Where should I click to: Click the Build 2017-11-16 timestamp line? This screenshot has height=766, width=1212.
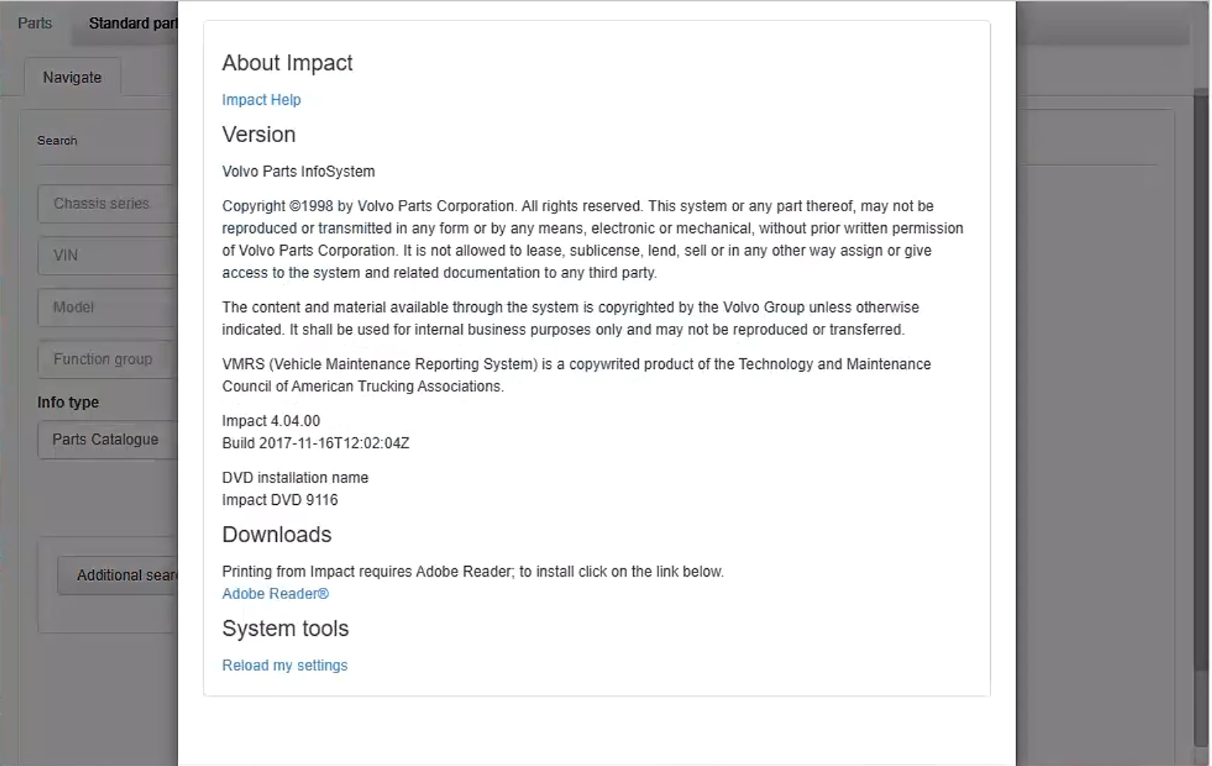pos(316,443)
